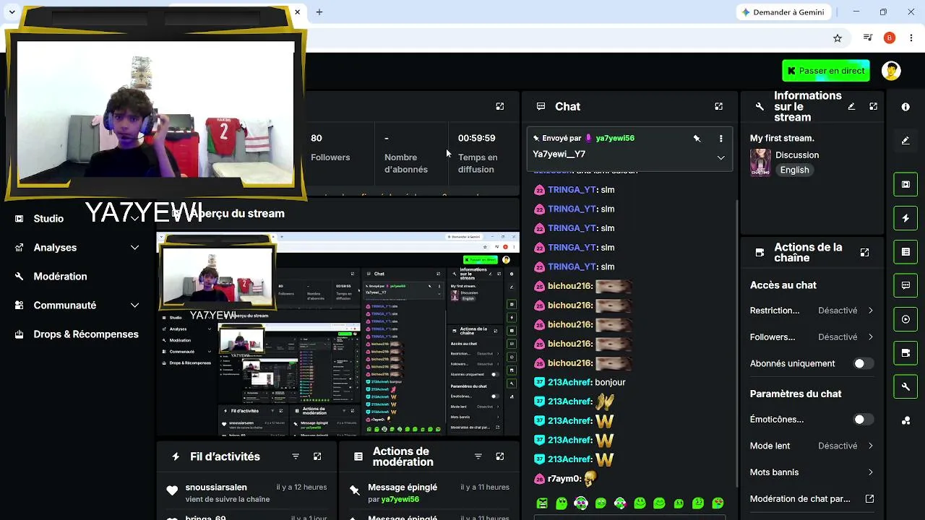Image resolution: width=925 pixels, height=520 pixels.
Task: Open Twitch account avatar menu
Action: click(x=891, y=71)
